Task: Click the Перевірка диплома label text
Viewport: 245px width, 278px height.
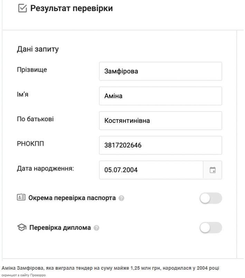Action: pos(60,228)
